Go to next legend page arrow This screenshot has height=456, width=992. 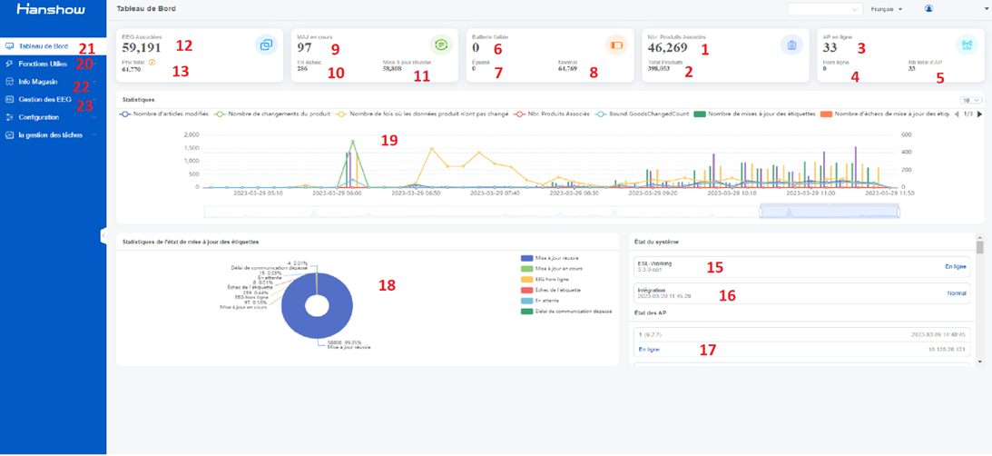(x=979, y=114)
